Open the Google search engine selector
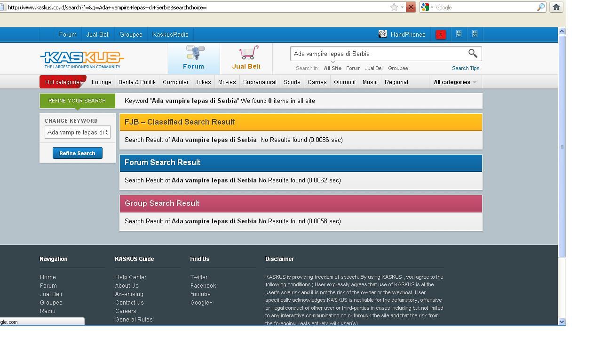The image size is (602, 361). [x=427, y=7]
